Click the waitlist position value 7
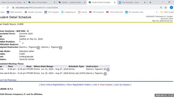This screenshot has width=174, height=98. coord(20,42)
